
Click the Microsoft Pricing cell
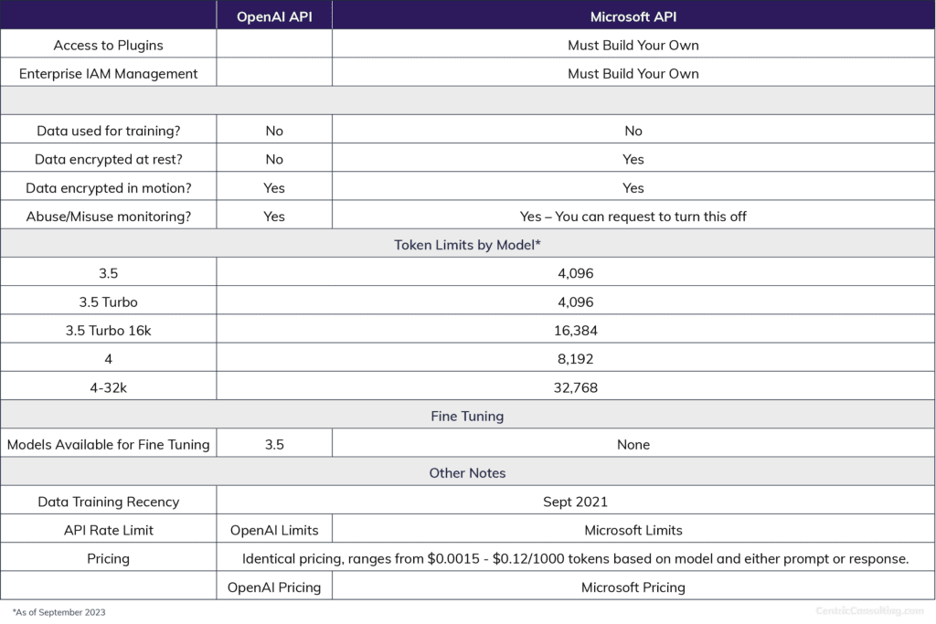633,587
